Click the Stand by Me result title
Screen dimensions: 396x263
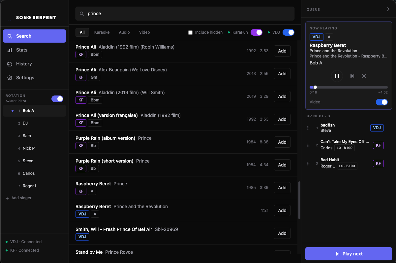tap(89, 252)
